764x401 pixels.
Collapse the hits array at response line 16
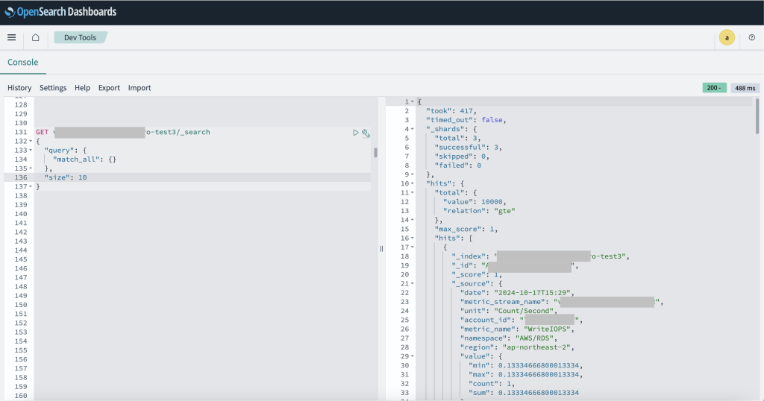412,238
